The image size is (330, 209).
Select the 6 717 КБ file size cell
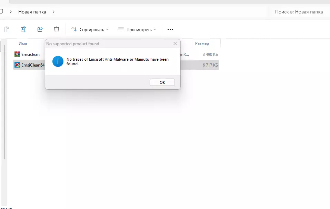[x=210, y=65]
